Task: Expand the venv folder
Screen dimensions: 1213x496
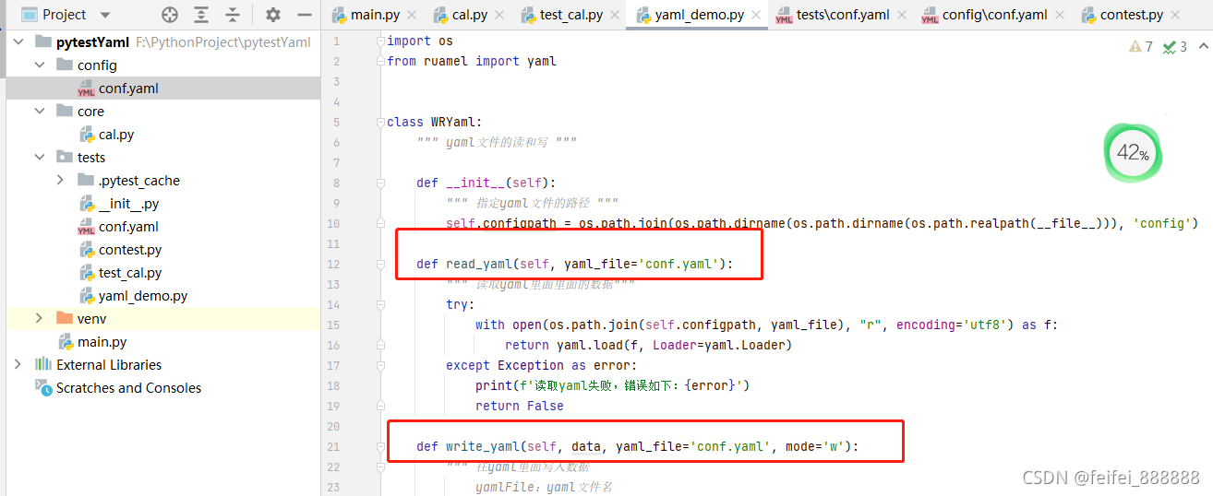Action: 39,319
